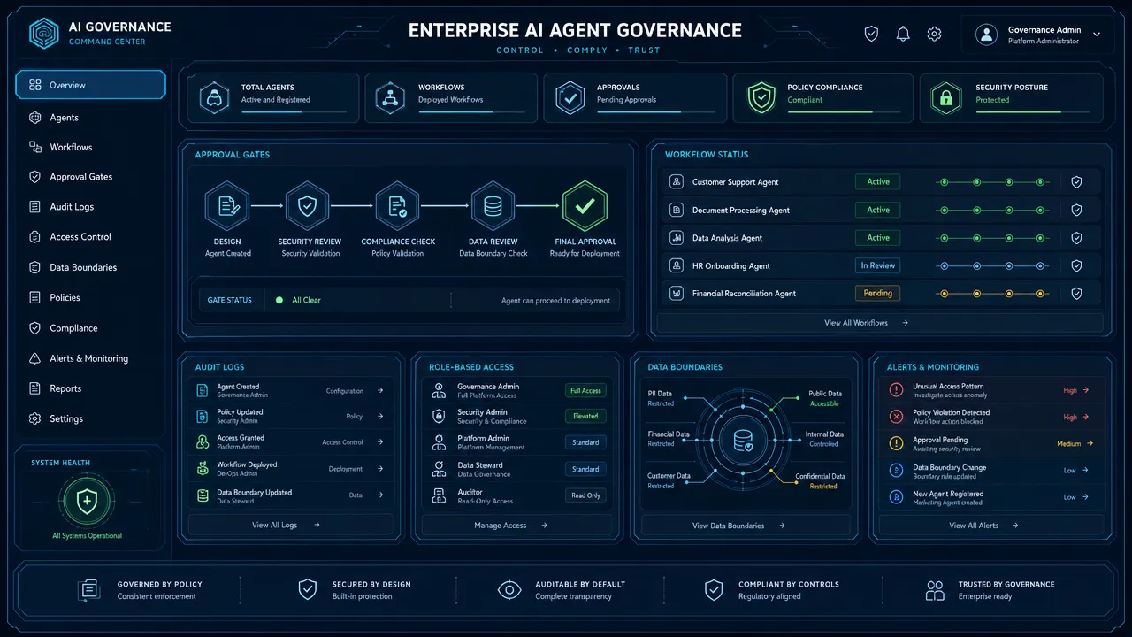Screen dimensions: 1132x637
Task: Open View Data Boundaries link
Action: (738, 526)
